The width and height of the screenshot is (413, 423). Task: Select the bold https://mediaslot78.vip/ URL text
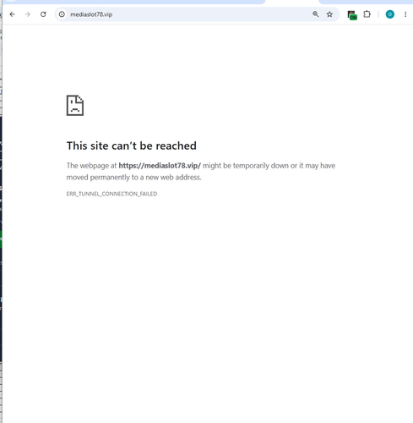[160, 166]
